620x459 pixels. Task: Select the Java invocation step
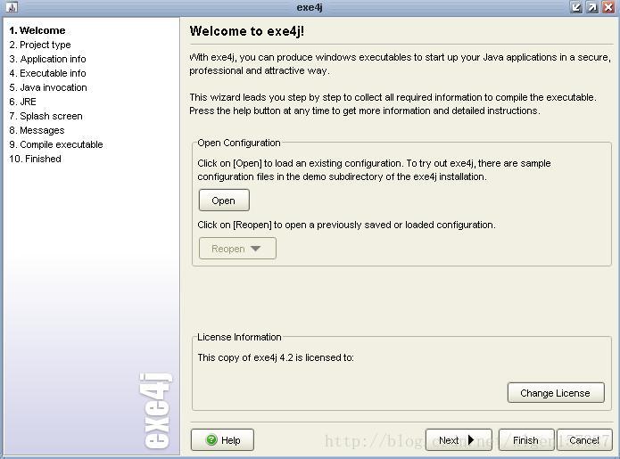[x=48, y=87]
